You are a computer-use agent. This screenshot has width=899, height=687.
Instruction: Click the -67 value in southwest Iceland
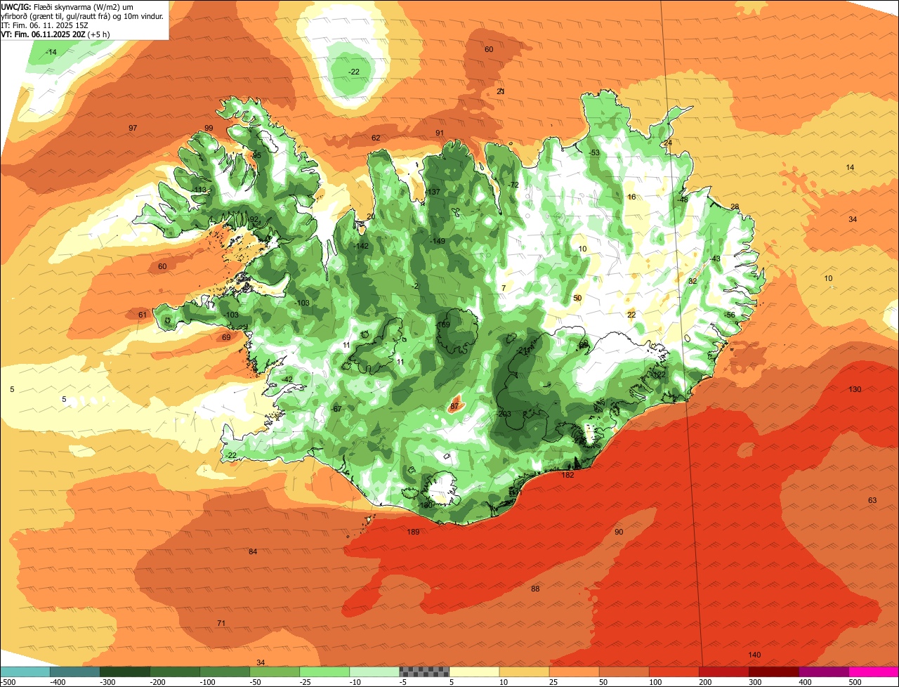point(336,409)
